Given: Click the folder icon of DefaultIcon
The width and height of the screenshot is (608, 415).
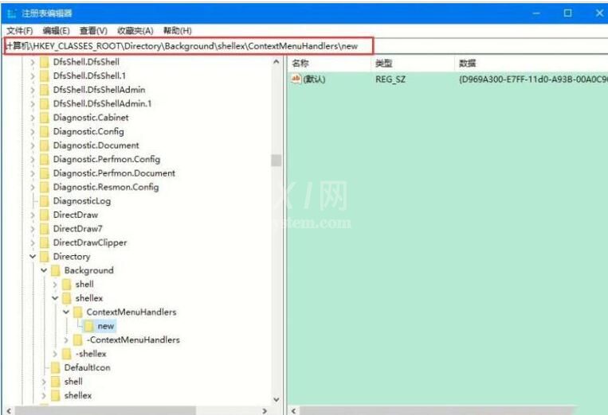Looking at the screenshot, I should point(56,368).
